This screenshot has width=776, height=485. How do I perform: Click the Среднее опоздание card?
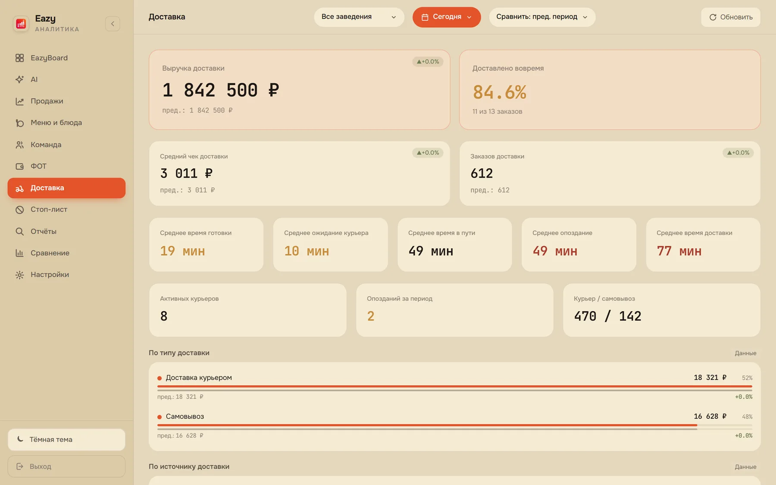tap(579, 244)
